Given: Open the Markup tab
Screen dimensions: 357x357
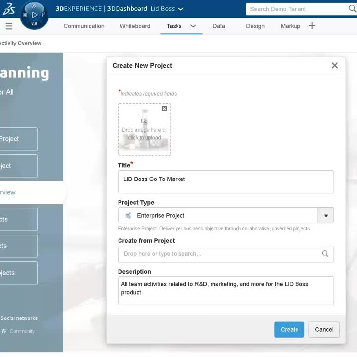Looking at the screenshot, I should (x=290, y=26).
